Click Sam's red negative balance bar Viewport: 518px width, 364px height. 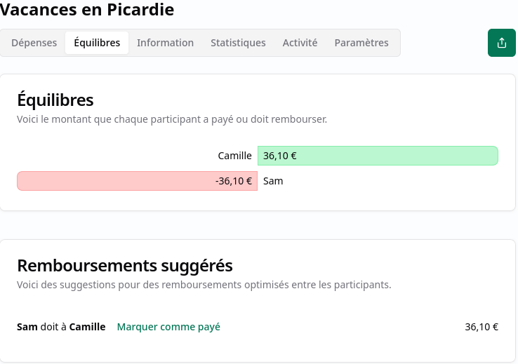(137, 181)
